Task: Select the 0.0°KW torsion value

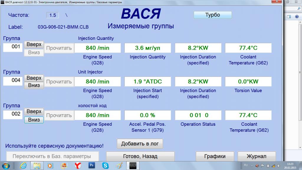Action: 248,81
